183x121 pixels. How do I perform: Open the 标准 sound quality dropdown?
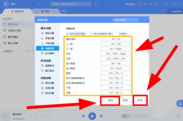click(x=126, y=116)
